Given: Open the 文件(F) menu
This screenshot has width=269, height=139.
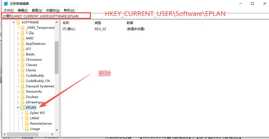Looking at the screenshot, I should 9,10.
